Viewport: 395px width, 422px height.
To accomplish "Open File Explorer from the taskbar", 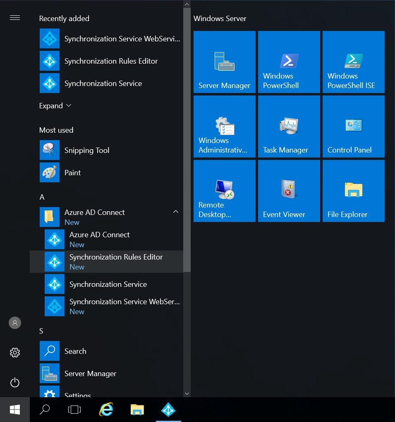I will click(x=137, y=410).
